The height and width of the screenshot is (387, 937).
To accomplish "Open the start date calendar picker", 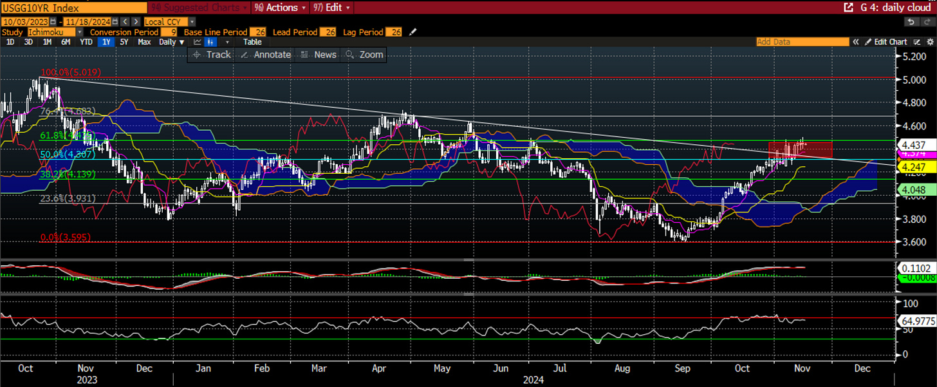I will (53, 22).
